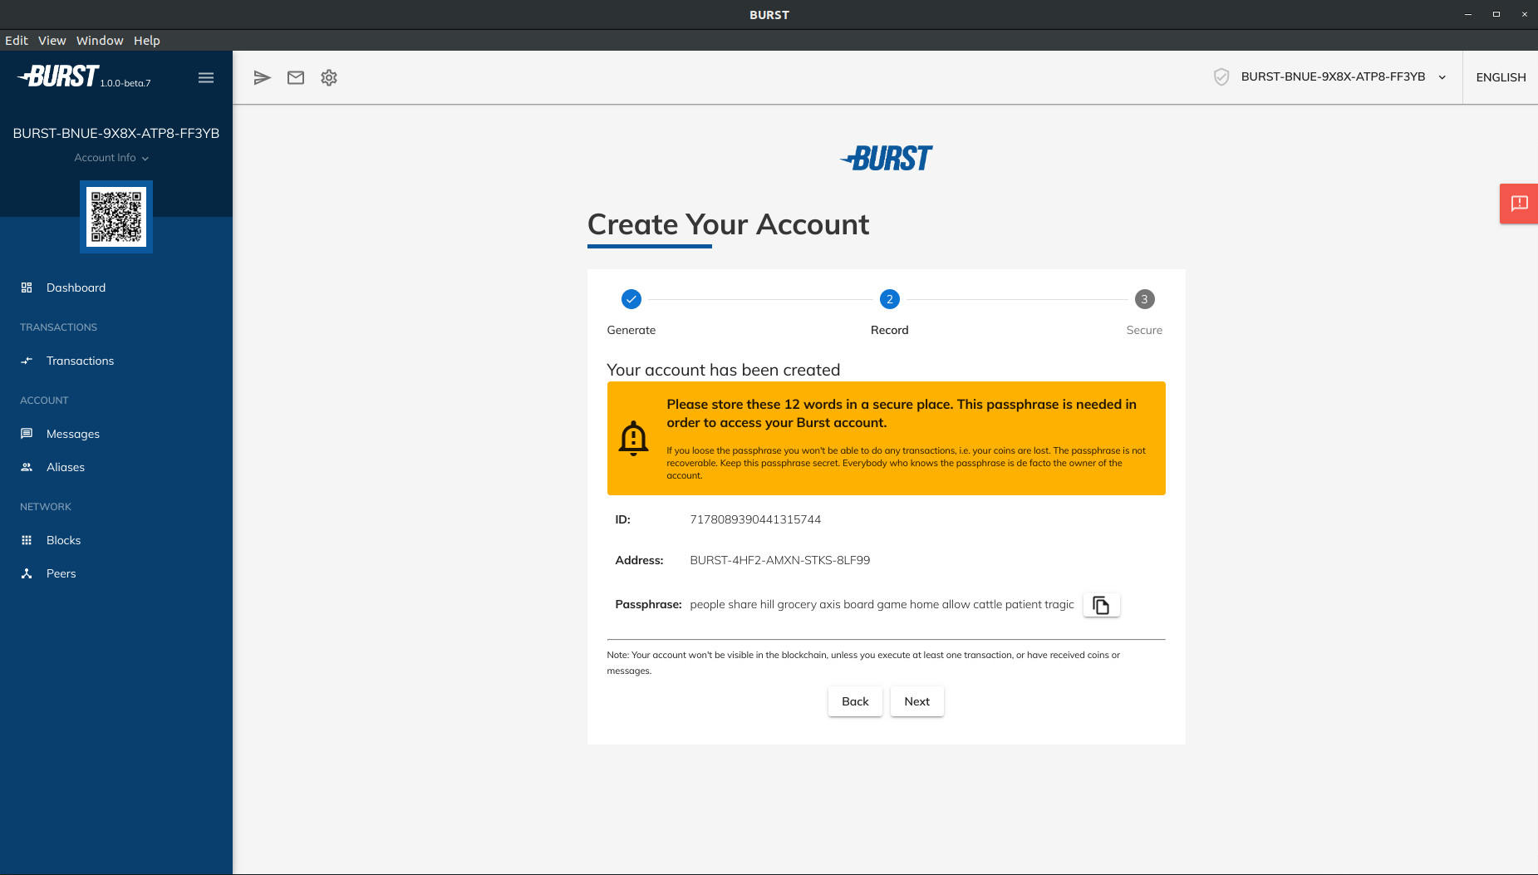Image resolution: width=1538 pixels, height=875 pixels.
Task: Open the mail envelope icon in toolbar
Action: point(296,77)
